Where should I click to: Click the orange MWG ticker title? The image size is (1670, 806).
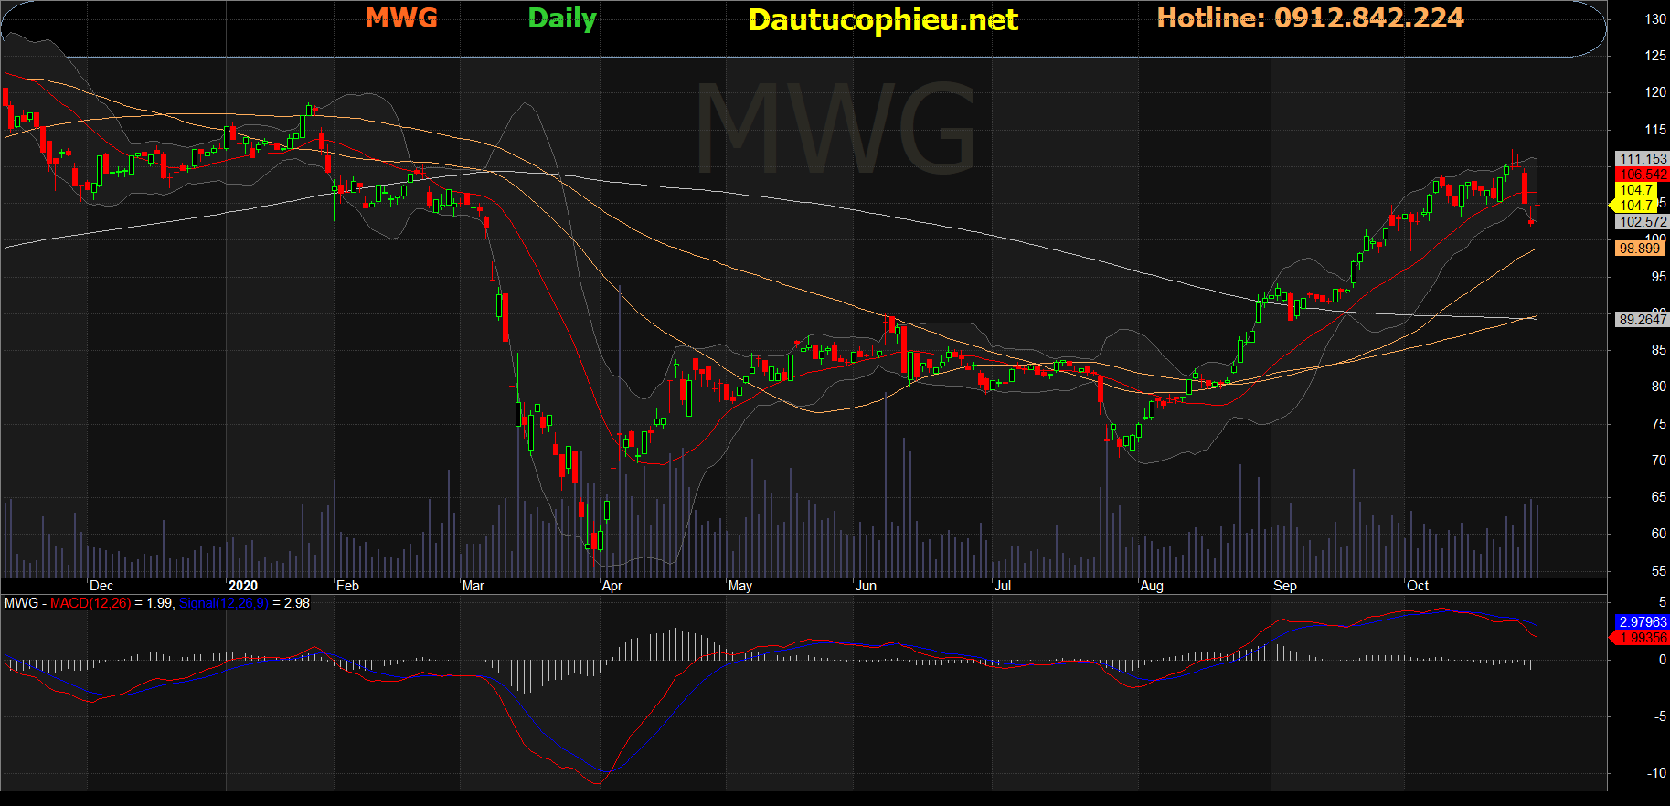click(x=401, y=17)
